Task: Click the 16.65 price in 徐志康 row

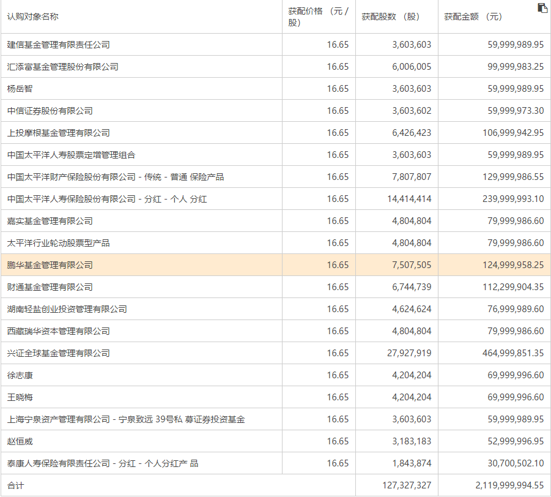Action: click(338, 375)
